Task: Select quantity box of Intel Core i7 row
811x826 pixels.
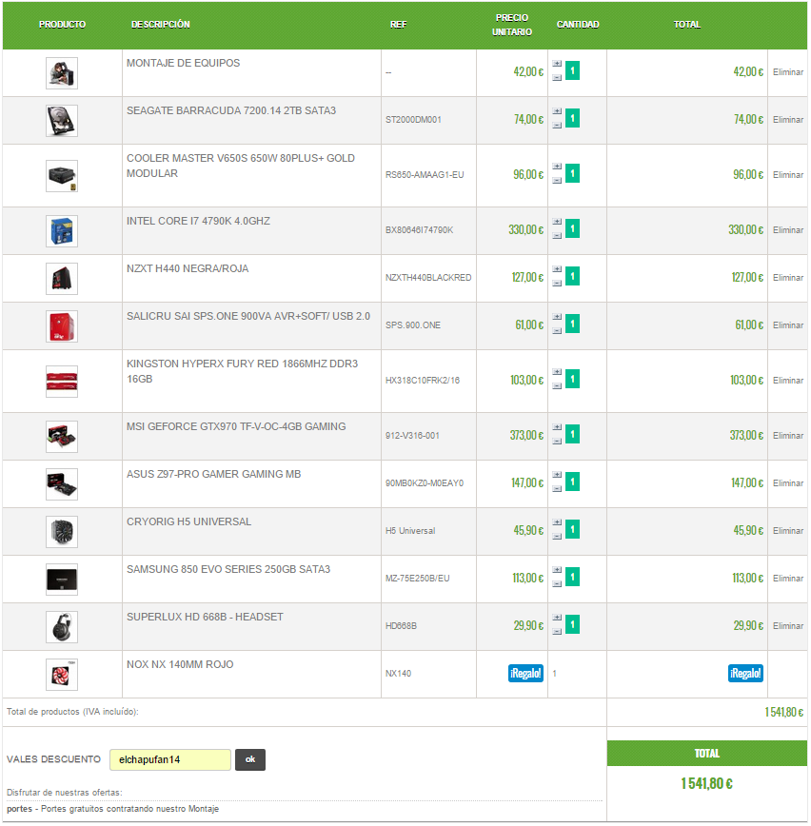Action: (x=572, y=228)
